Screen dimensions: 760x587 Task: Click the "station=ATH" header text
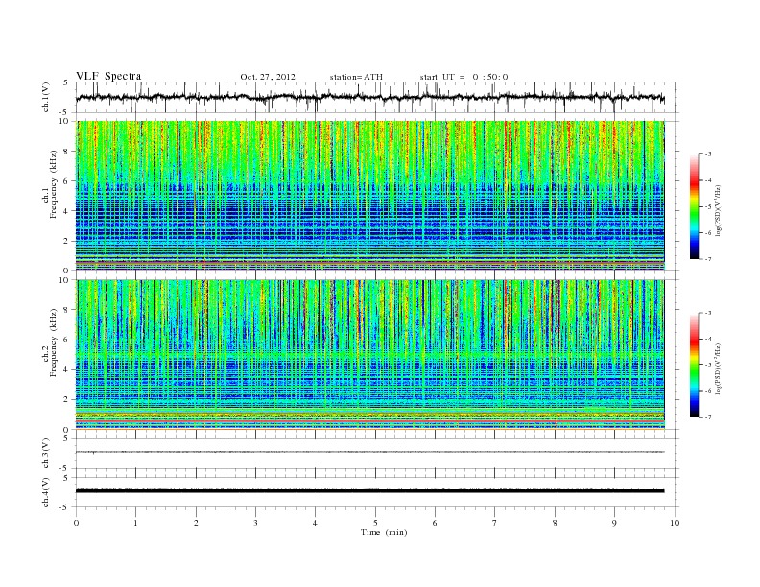point(356,77)
